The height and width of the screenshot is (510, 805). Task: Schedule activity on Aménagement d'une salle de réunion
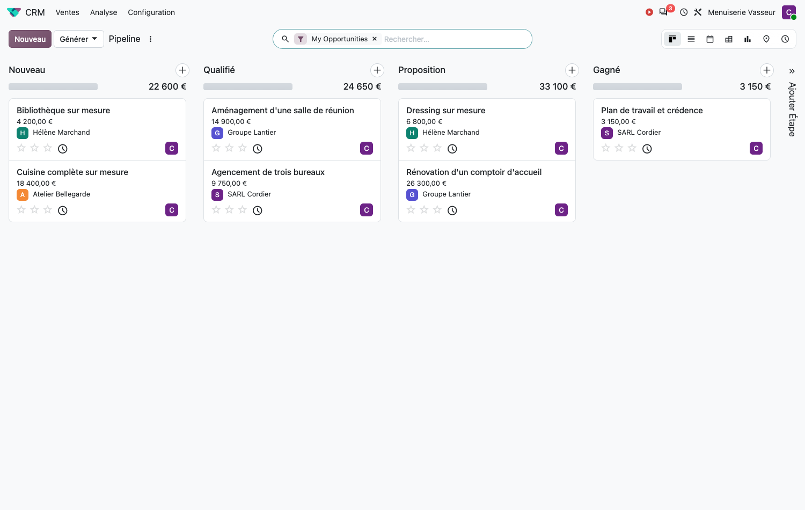click(258, 149)
